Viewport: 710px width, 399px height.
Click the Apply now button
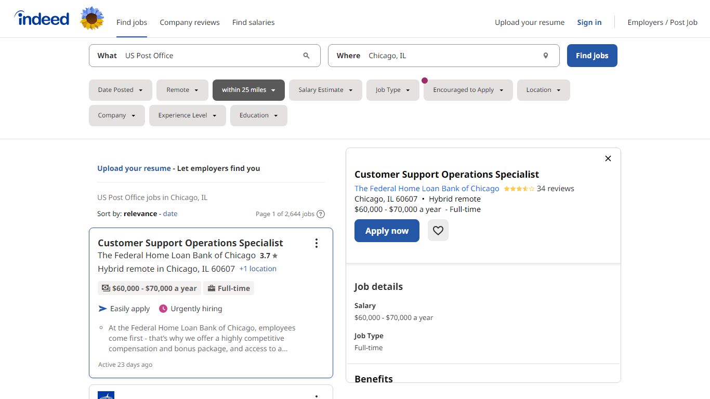click(x=387, y=231)
